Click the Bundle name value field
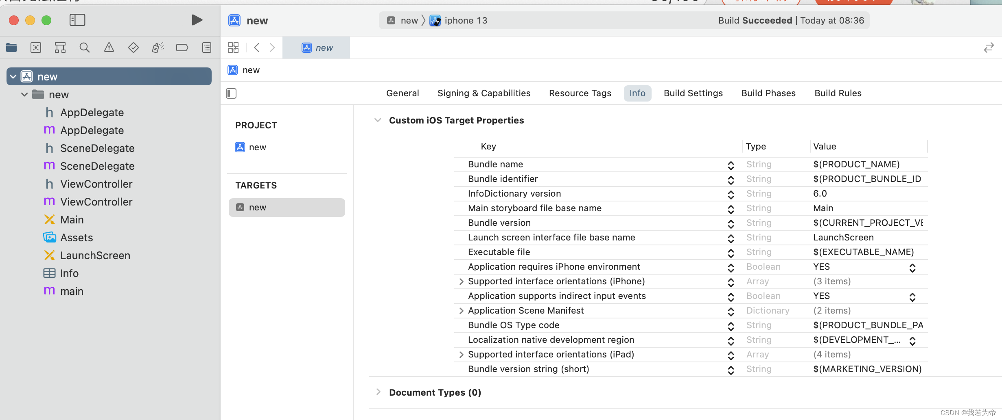Screen dimensions: 1002x420 pos(856,165)
